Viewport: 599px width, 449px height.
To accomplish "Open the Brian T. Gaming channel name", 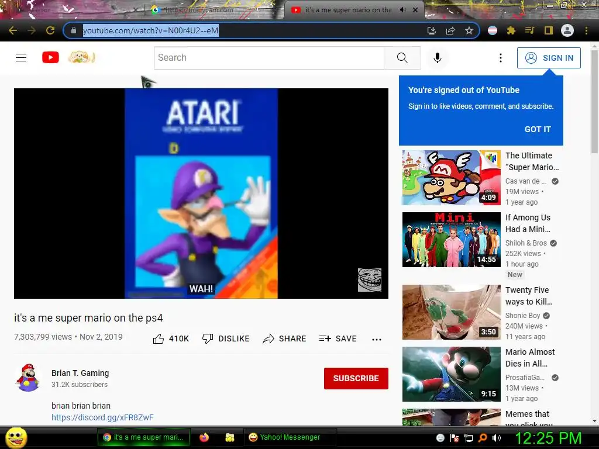I will coord(80,373).
